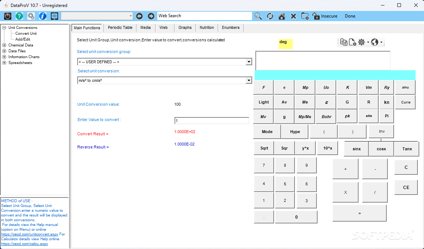Screen dimensions: 424x249
Task: Open the globe icon dropdown arrow
Action: click(x=381, y=42)
